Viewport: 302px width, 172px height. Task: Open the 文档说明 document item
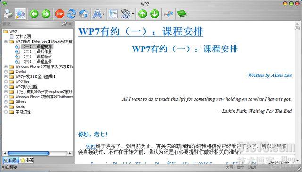pyautogui.click(x=23, y=36)
